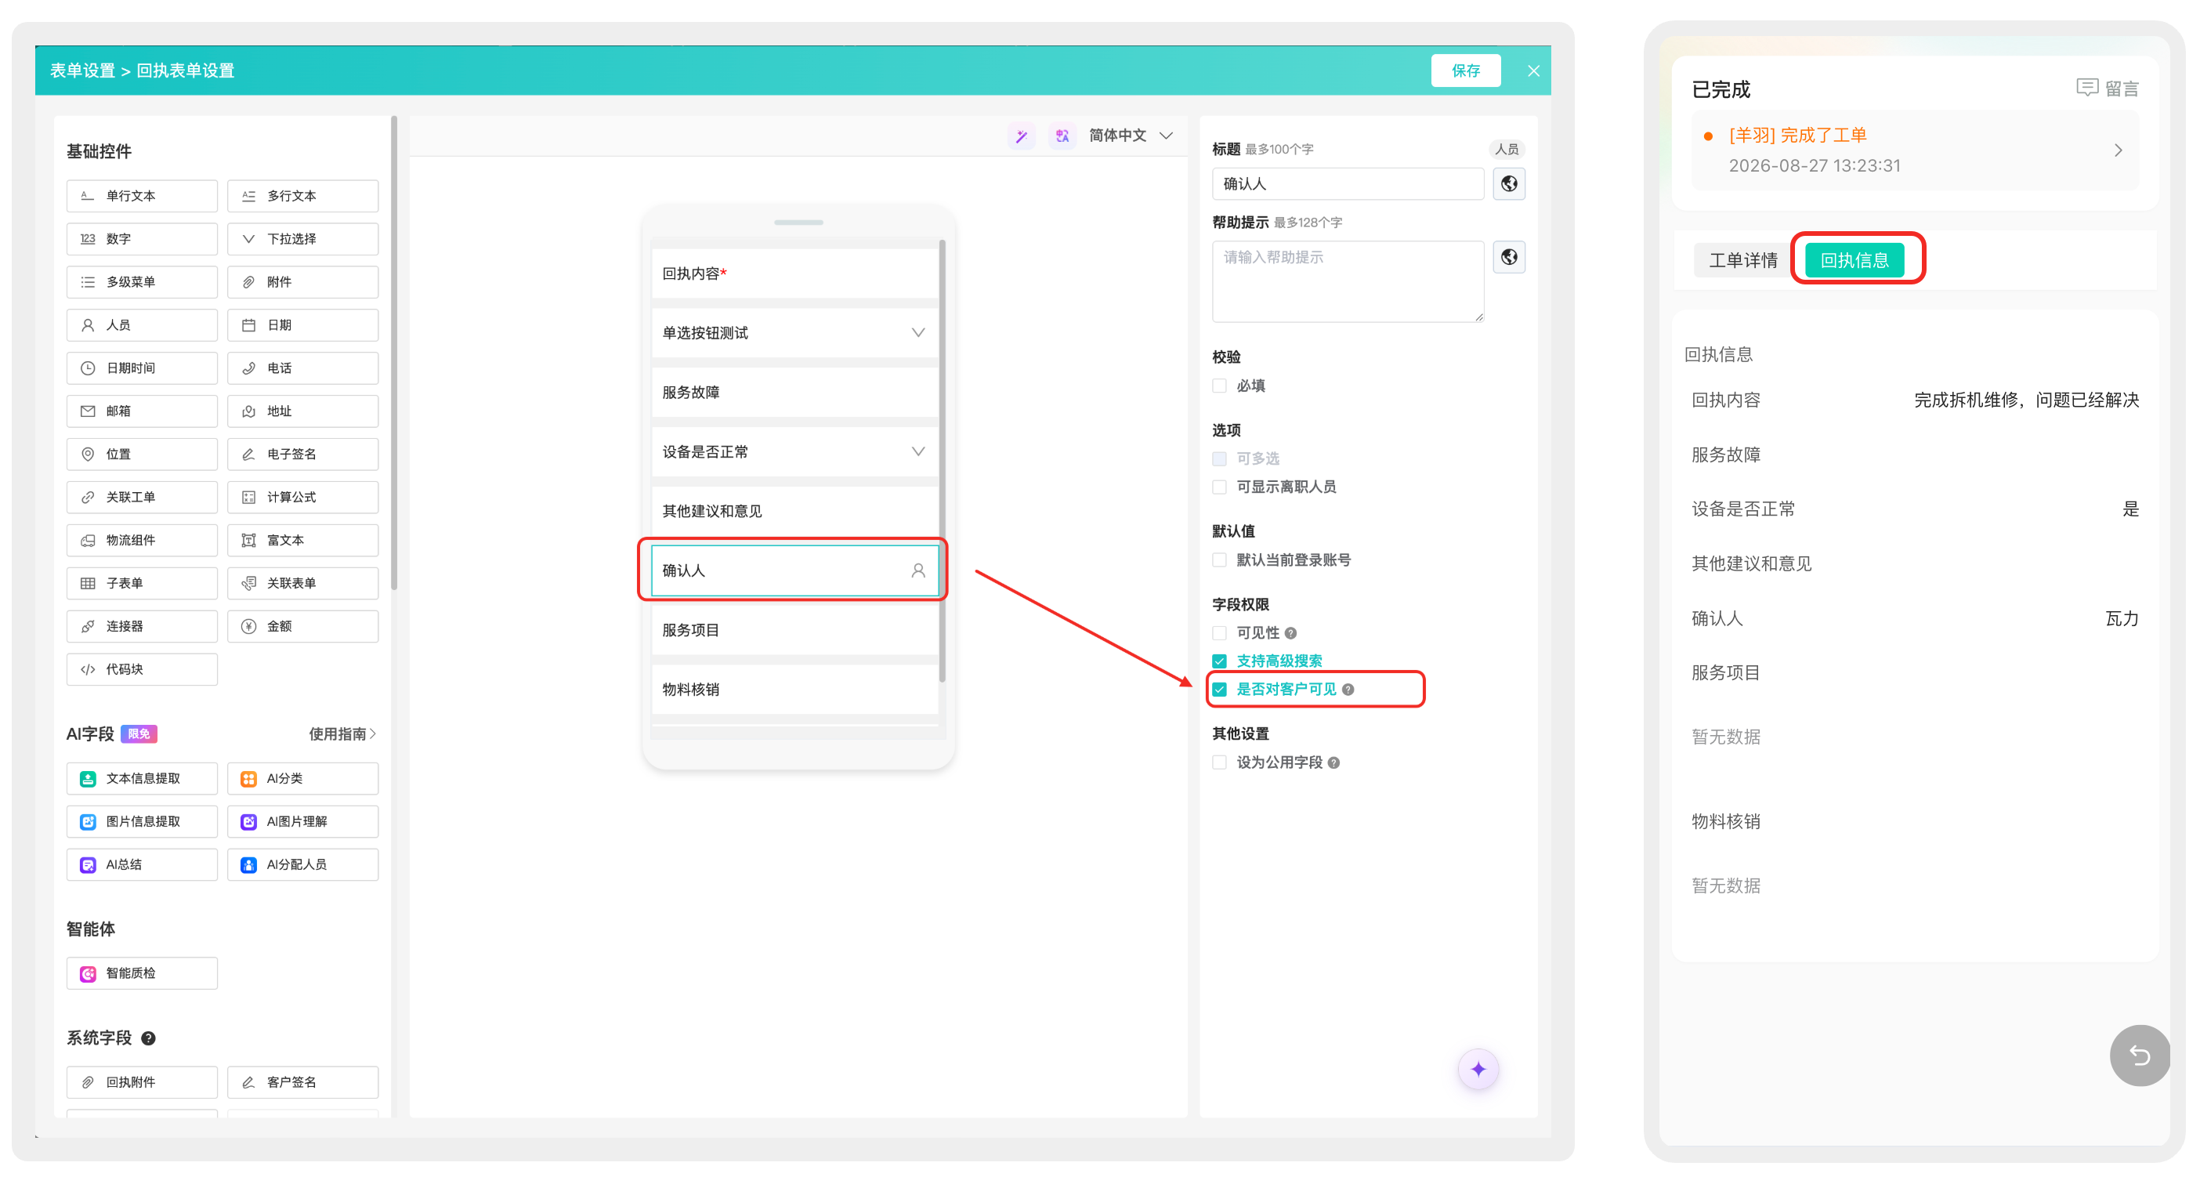The width and height of the screenshot is (2200, 1177).
Task: Select the 确认人 field in form preview
Action: 794,570
